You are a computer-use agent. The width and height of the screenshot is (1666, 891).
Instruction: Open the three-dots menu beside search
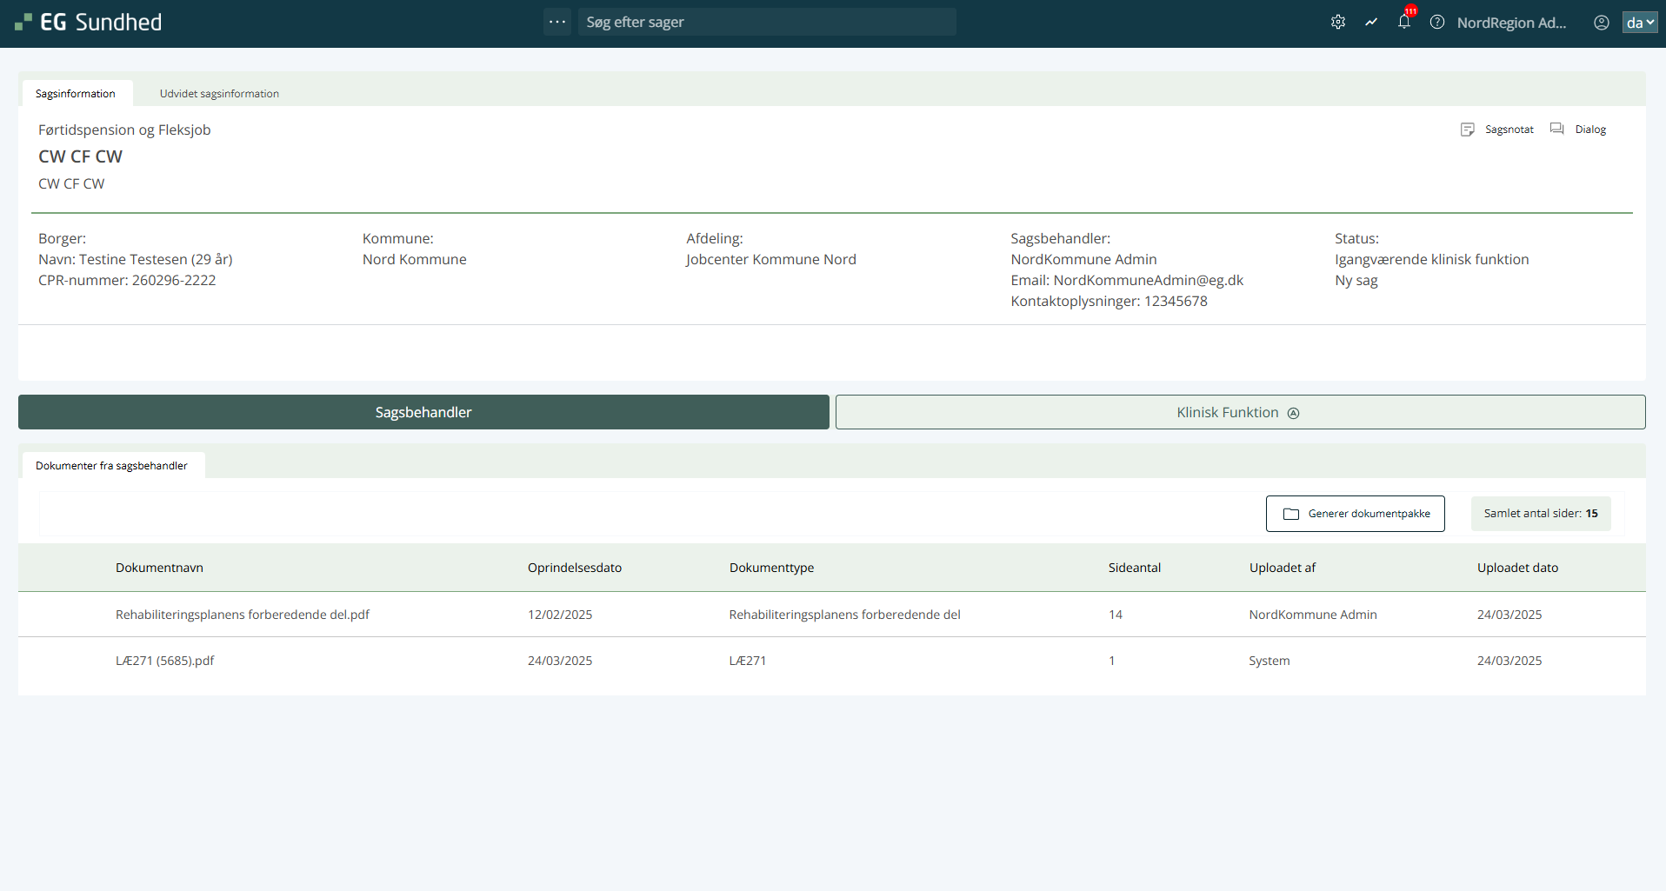point(557,22)
